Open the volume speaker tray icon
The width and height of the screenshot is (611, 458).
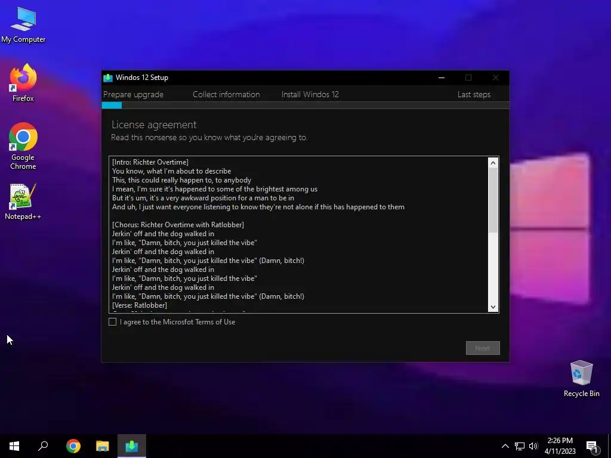click(x=533, y=446)
